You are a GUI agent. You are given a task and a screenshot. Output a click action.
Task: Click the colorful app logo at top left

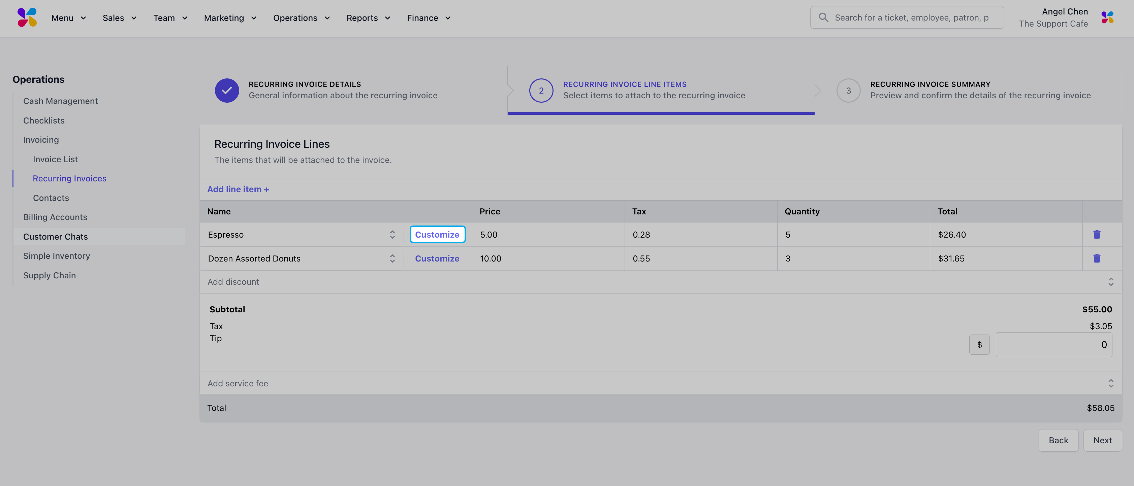(27, 18)
